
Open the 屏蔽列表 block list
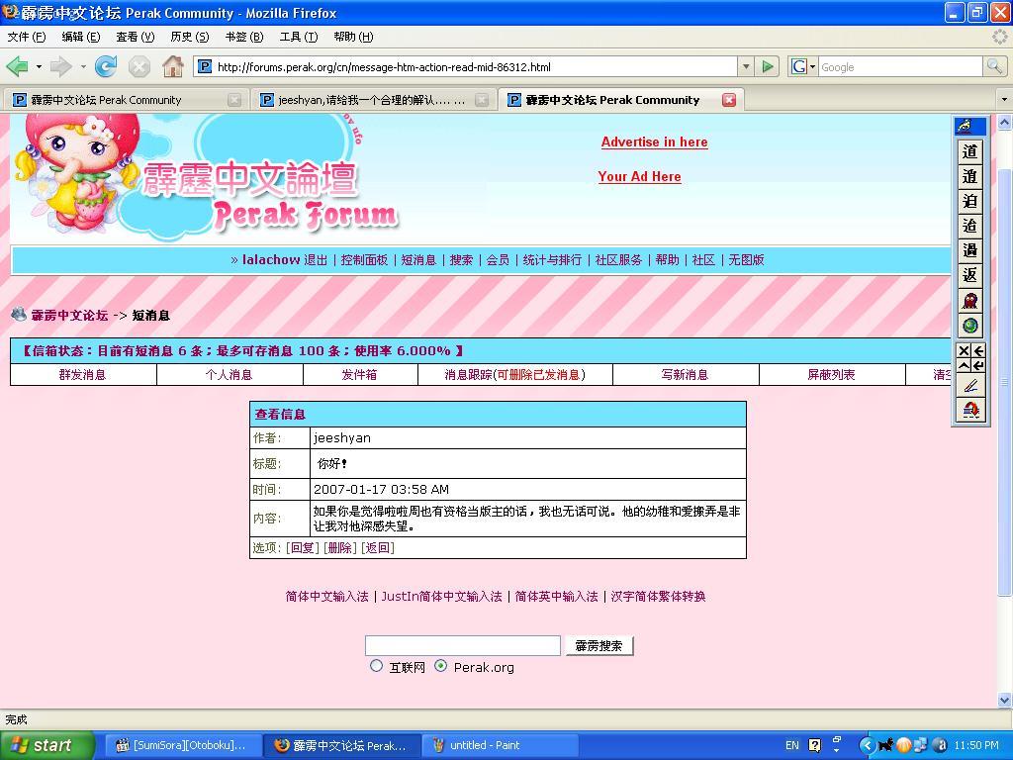[831, 374]
